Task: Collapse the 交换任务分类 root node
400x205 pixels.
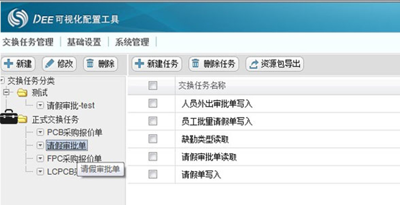Action: click(3, 80)
